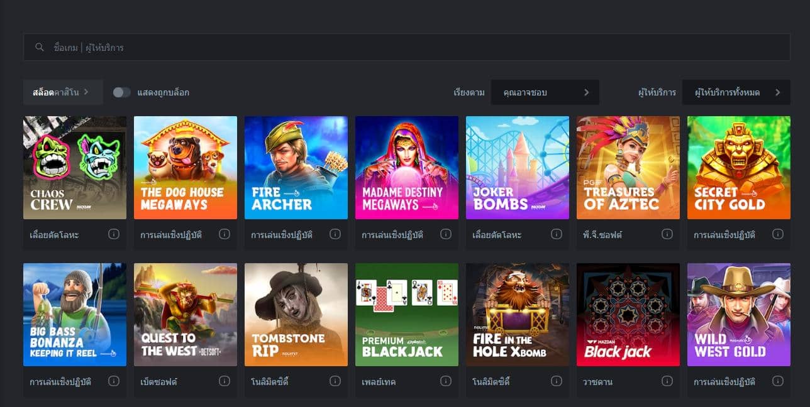Click provider label วาซดาน under Black Jack
810x407 pixels.
tap(597, 382)
